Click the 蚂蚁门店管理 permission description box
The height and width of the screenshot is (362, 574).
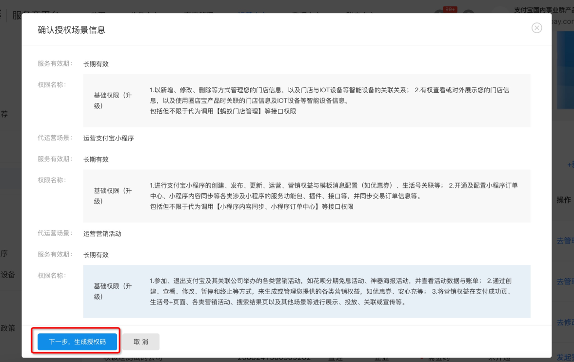coord(307,101)
